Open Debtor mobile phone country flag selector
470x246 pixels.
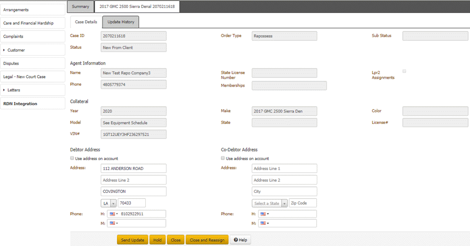click(114, 223)
